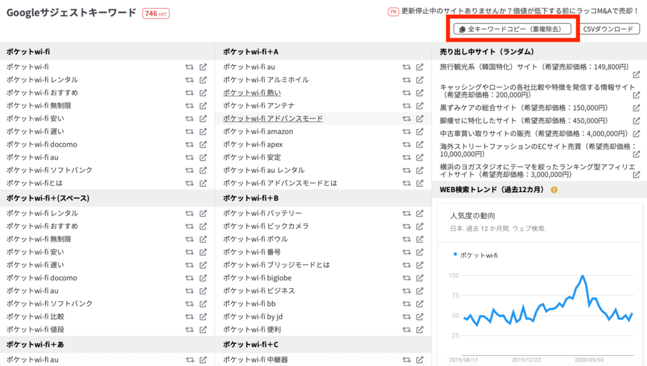
Task: Open external link icon for 旅行観光系 site listing
Action: pyautogui.click(x=636, y=75)
